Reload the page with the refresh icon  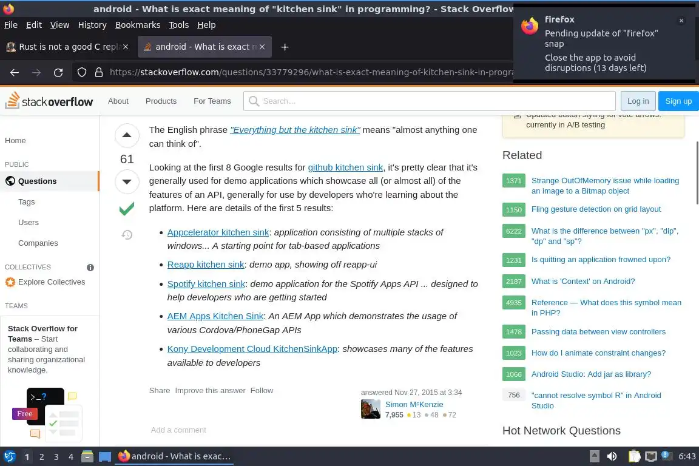[58, 73]
